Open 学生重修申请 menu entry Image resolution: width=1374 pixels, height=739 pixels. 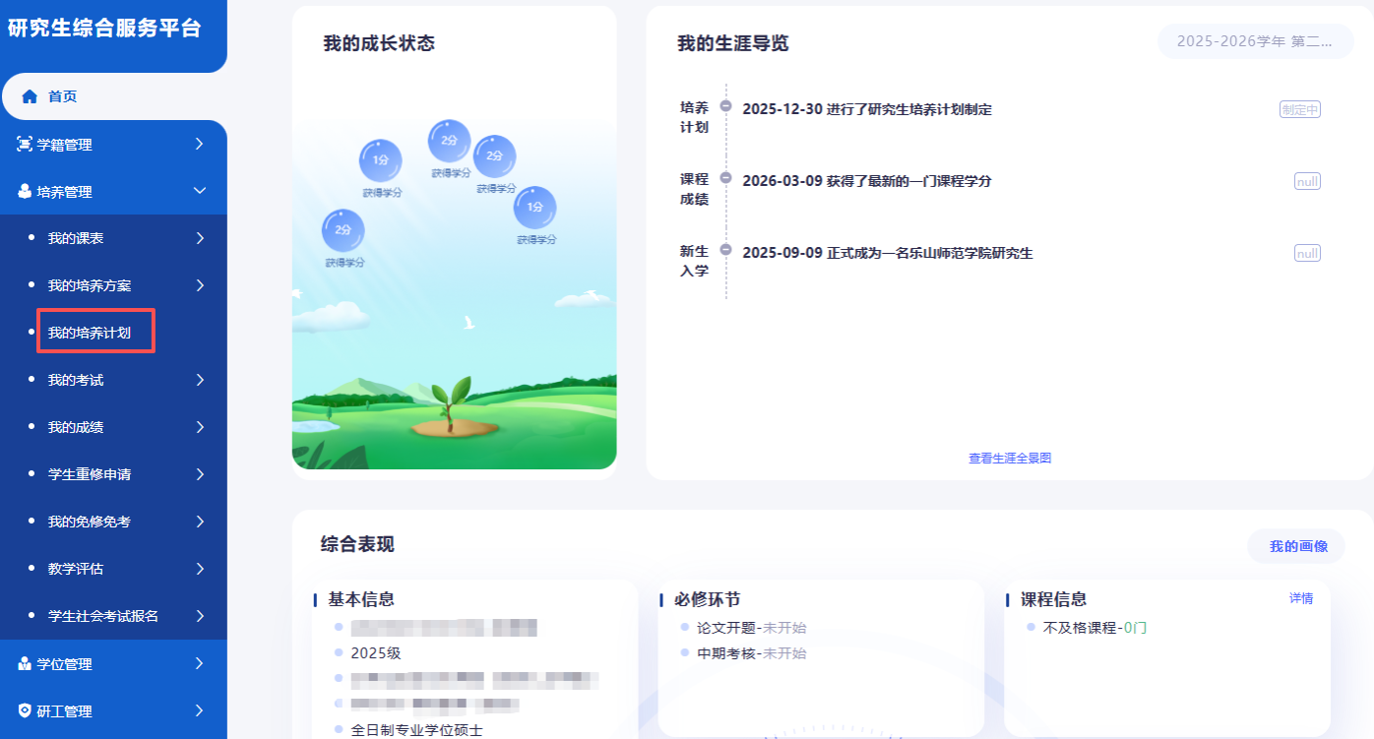pyautogui.click(x=90, y=474)
